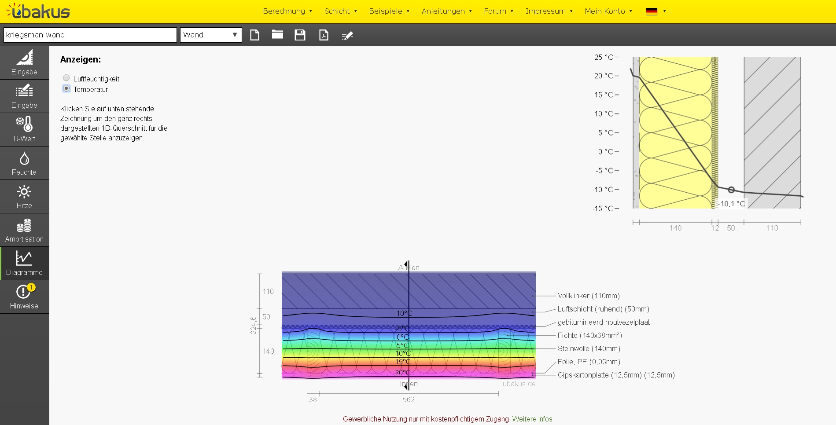This screenshot has height=425, width=836.
Task: Expand the Beispiele menu
Action: point(389,11)
